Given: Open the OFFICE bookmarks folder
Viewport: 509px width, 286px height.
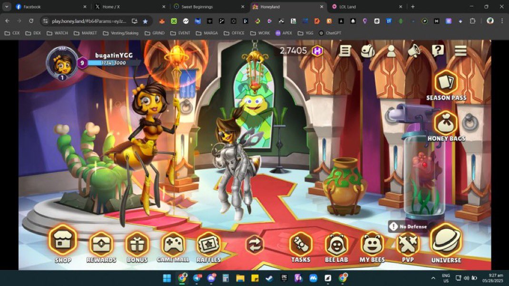Looking at the screenshot, I should [234, 33].
